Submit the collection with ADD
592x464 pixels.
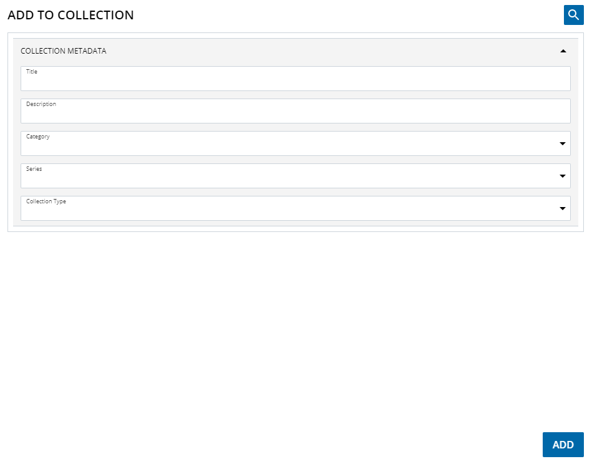pyautogui.click(x=563, y=444)
